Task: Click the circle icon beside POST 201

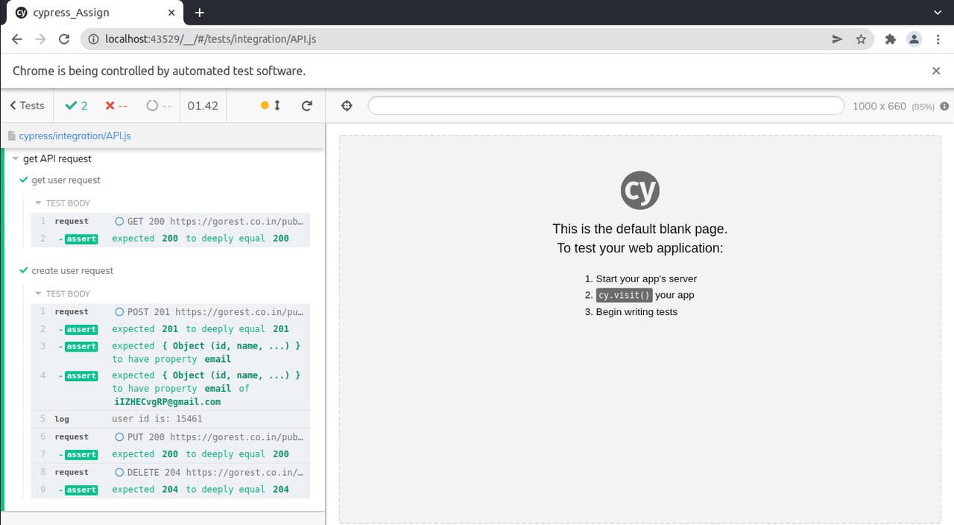Action: point(119,312)
